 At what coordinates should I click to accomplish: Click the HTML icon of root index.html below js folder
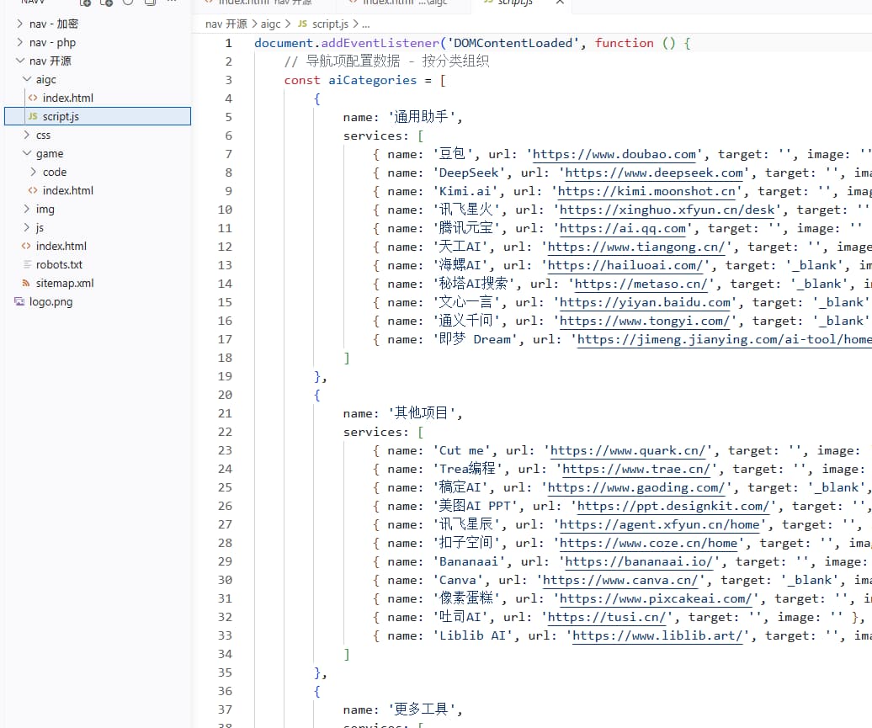(x=26, y=246)
